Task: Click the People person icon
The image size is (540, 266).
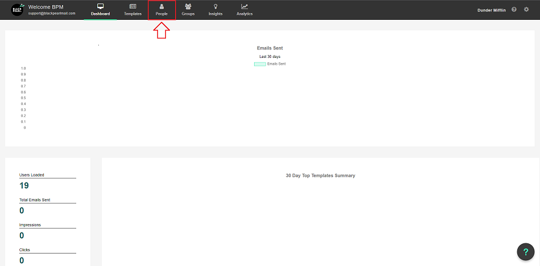Action: click(161, 6)
